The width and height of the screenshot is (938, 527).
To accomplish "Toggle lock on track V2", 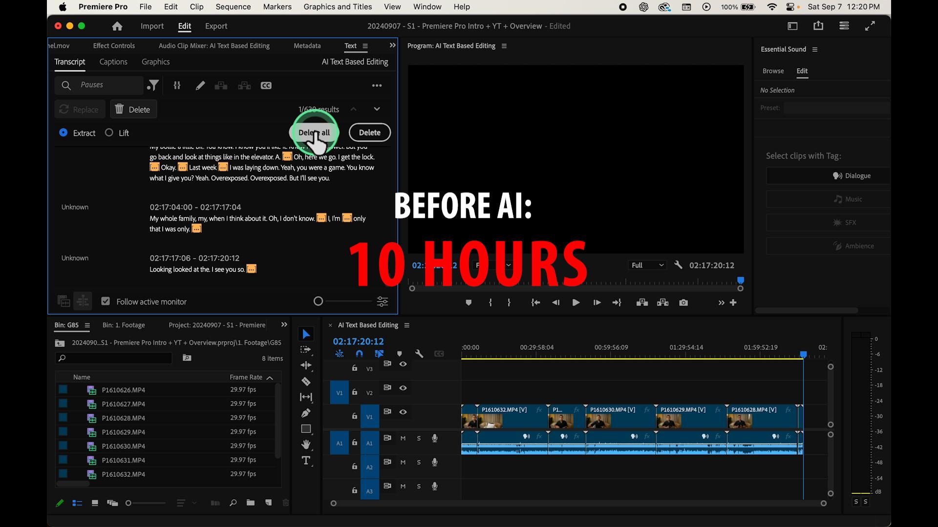I will tap(355, 392).
